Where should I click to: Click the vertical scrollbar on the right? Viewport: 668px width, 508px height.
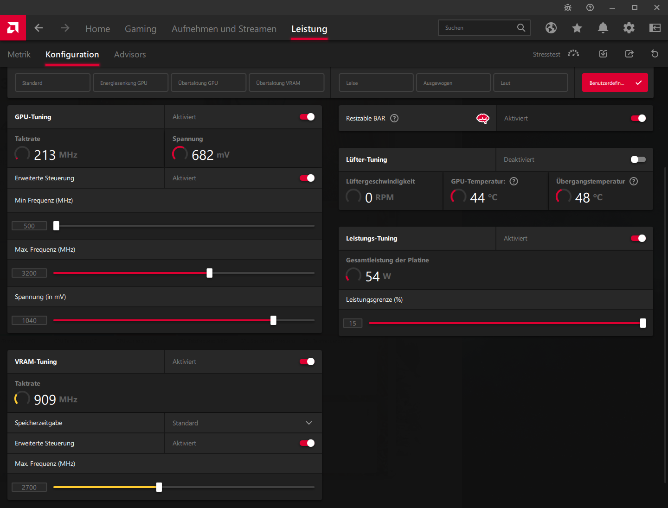pos(666,324)
